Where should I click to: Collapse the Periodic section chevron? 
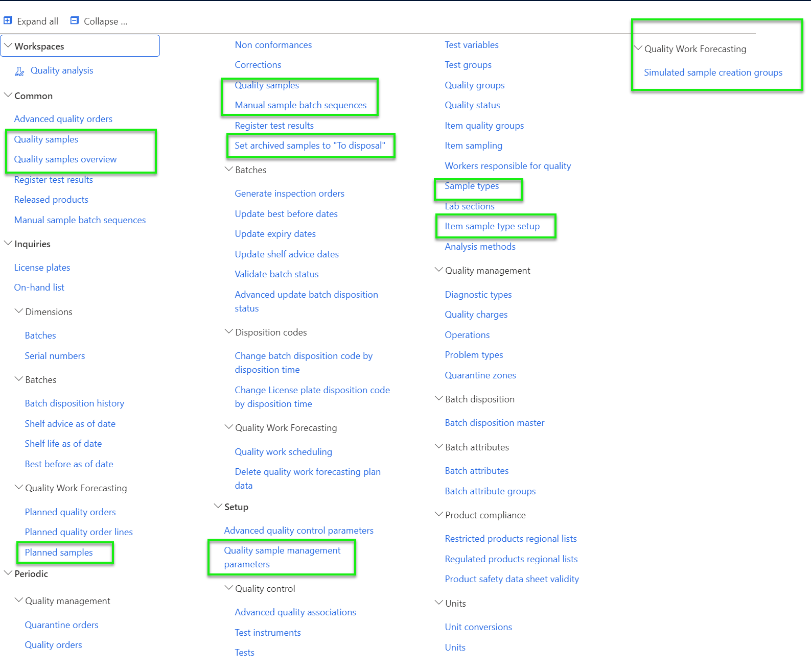tap(8, 573)
